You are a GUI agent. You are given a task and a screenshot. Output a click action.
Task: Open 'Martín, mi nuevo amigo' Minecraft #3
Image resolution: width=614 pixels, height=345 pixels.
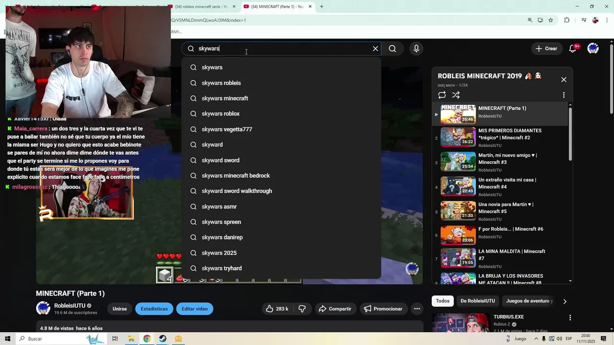499,162
